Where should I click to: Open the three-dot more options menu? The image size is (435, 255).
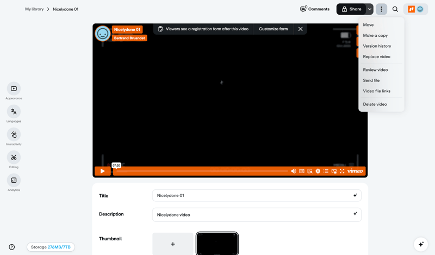pyautogui.click(x=381, y=9)
